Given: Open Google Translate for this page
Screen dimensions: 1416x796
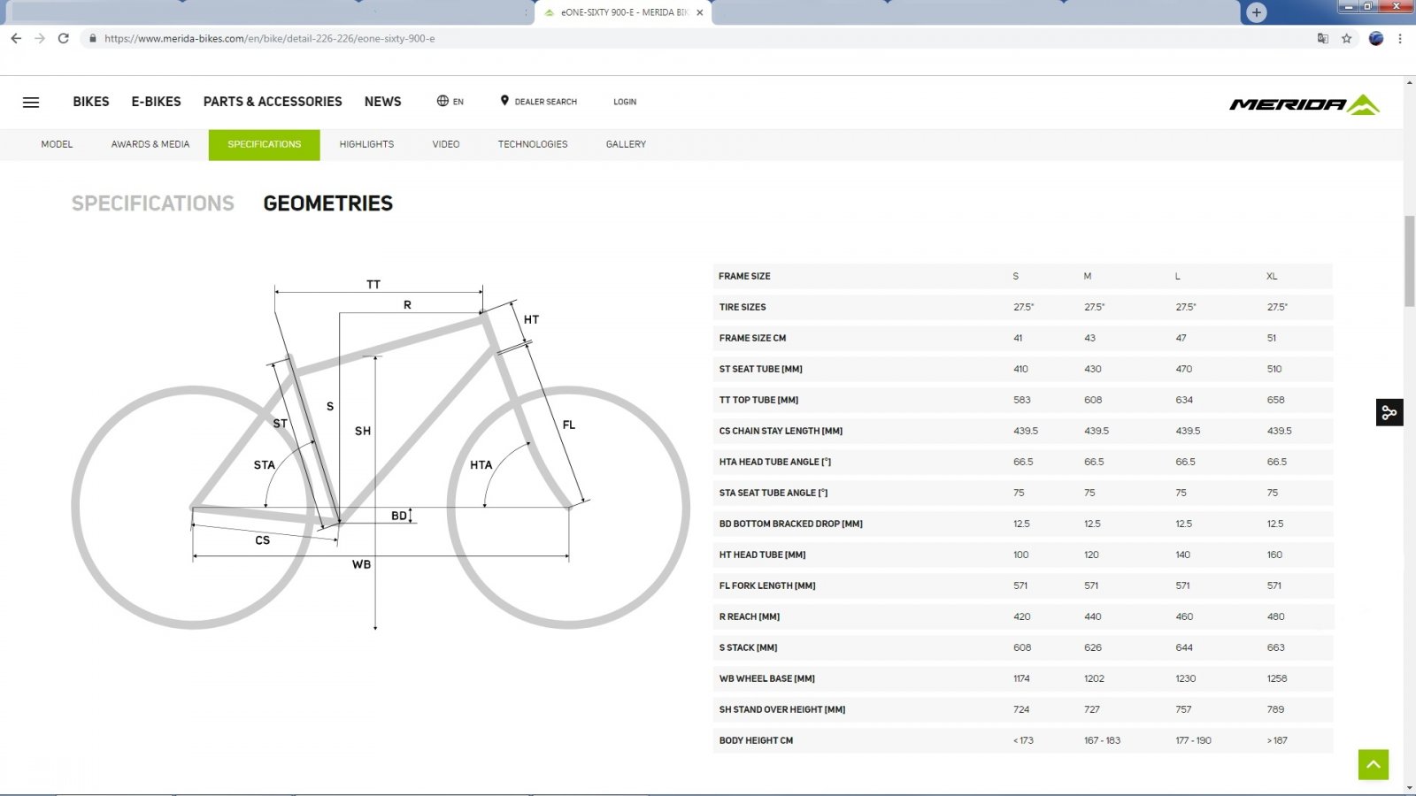Looking at the screenshot, I should click(1322, 38).
